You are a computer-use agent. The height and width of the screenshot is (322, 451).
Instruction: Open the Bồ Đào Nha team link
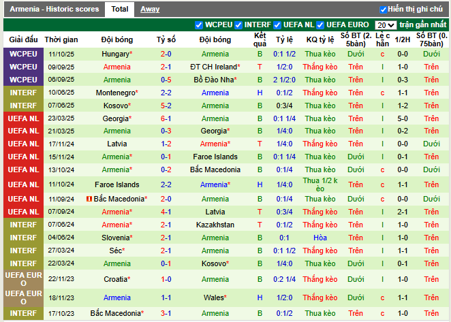pos(214,80)
